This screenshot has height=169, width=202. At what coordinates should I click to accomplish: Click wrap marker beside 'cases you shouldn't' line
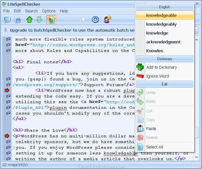click(x=8, y=113)
